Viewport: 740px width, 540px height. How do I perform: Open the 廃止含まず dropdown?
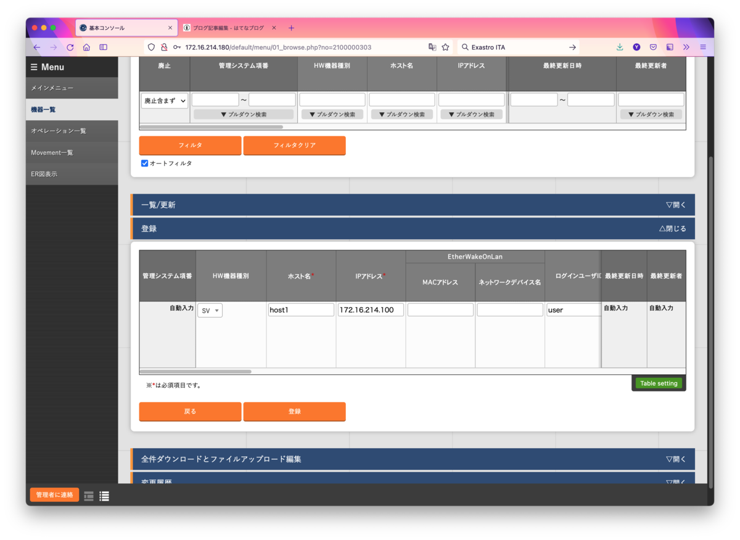[165, 101]
